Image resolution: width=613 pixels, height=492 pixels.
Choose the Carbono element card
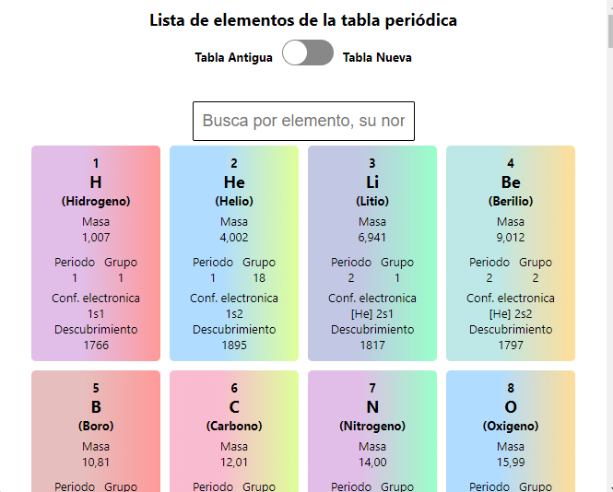234,431
